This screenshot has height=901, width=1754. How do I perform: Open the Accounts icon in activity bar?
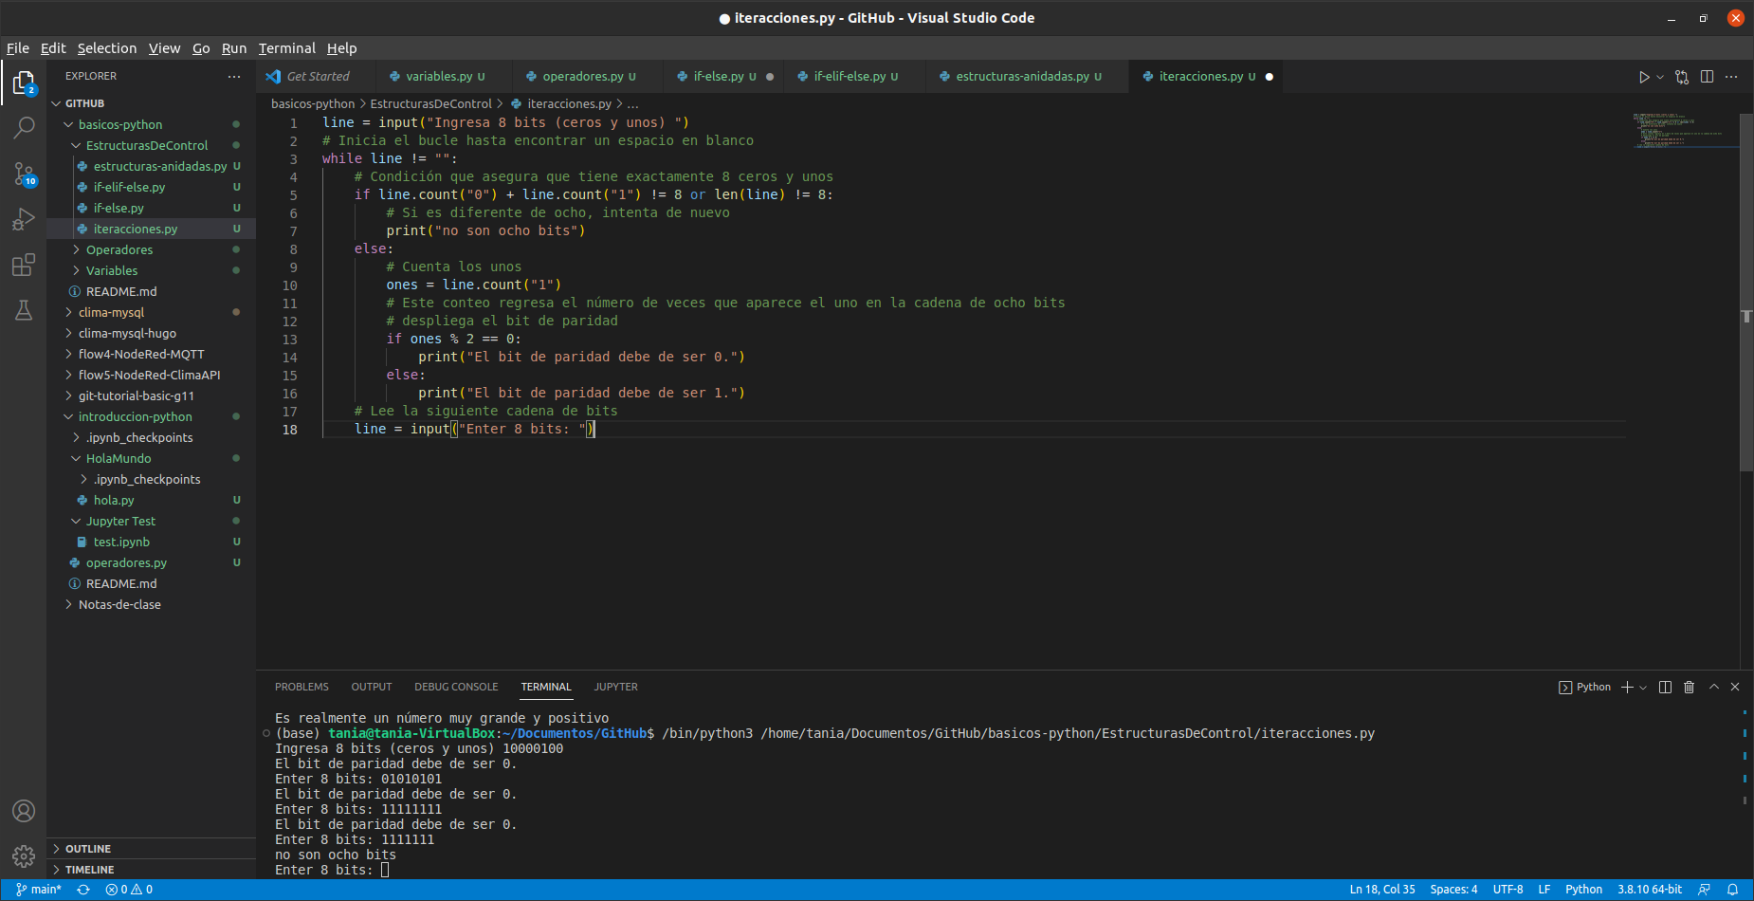tap(24, 811)
